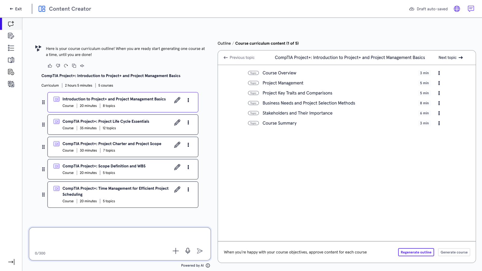This screenshot has width=482, height=271.
Task: Send the chat message with arrow icon
Action: (x=200, y=251)
